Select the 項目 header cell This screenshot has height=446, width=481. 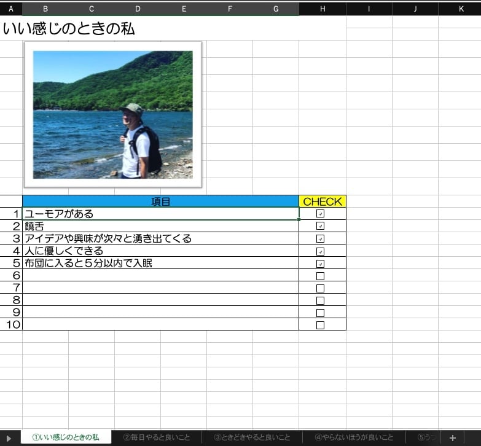[x=160, y=201]
